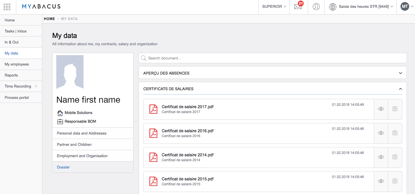This screenshot has height=194, width=415.
Task: Open the dropdown arrow next to MT avatar
Action: tap(412, 7)
